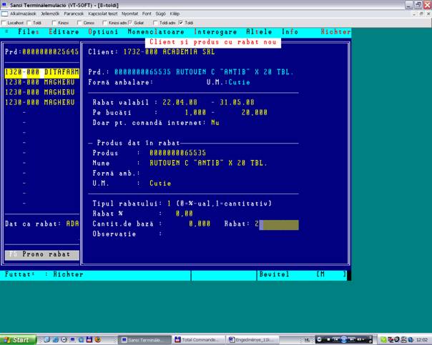Select the 1320-000 DITAFARM row
This screenshot has width=432, height=345.
coord(42,73)
